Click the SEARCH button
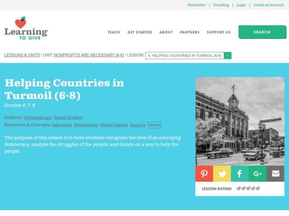The image size is (289, 216). [x=263, y=32]
